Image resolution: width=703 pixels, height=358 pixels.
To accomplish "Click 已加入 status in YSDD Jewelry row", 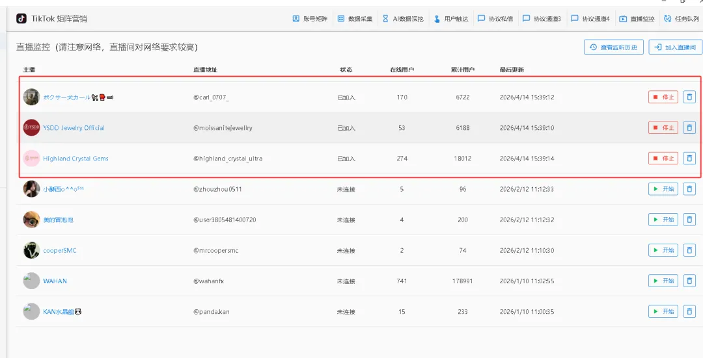I will pyautogui.click(x=346, y=128).
